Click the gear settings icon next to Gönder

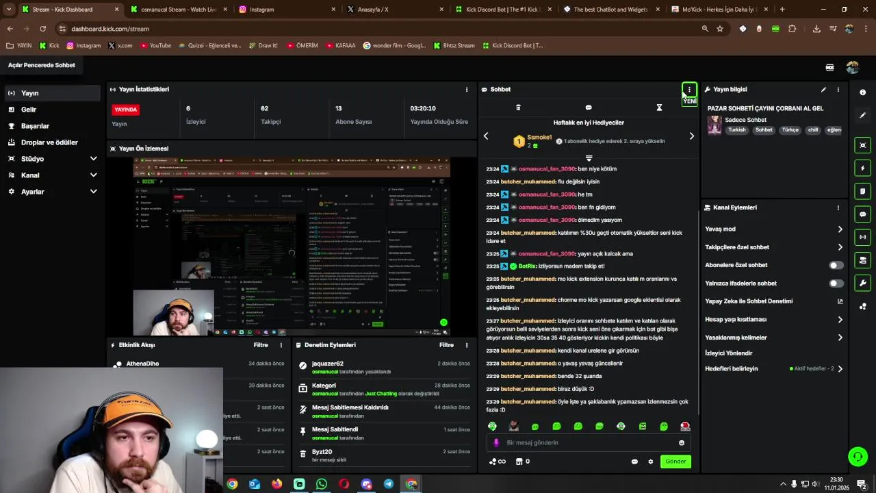650,462
